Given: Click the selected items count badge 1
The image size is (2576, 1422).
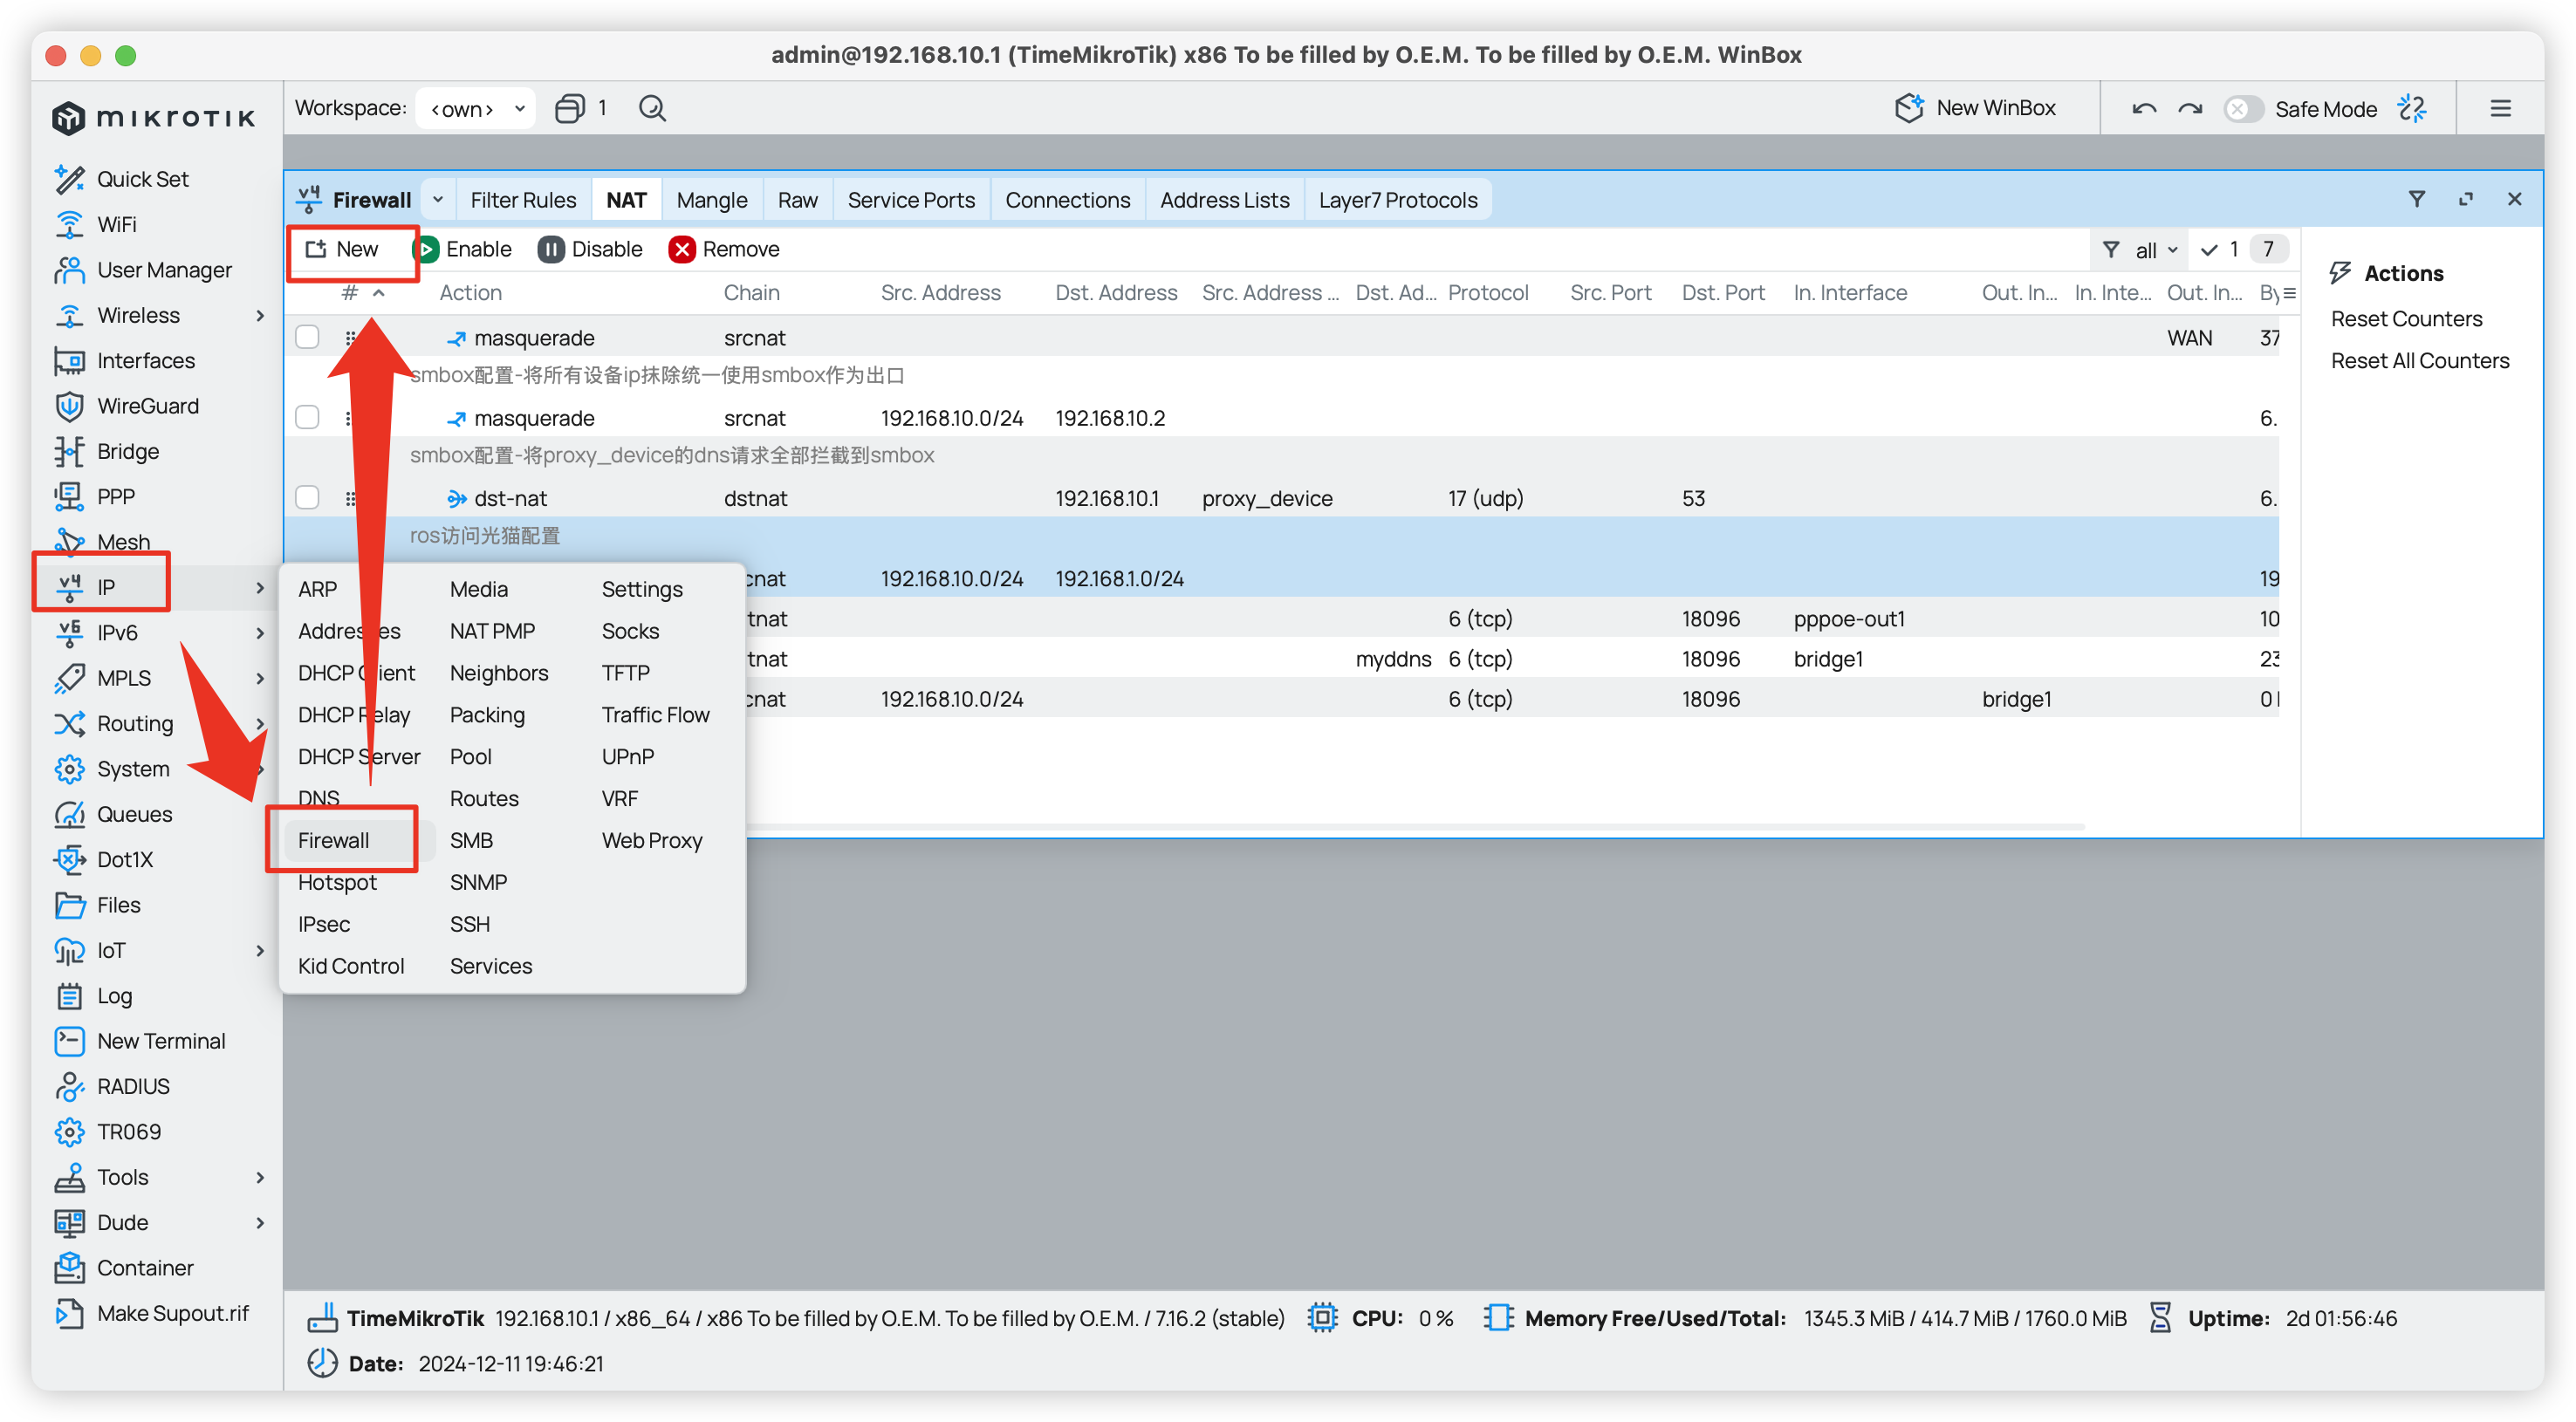Looking at the screenshot, I should [2222, 250].
